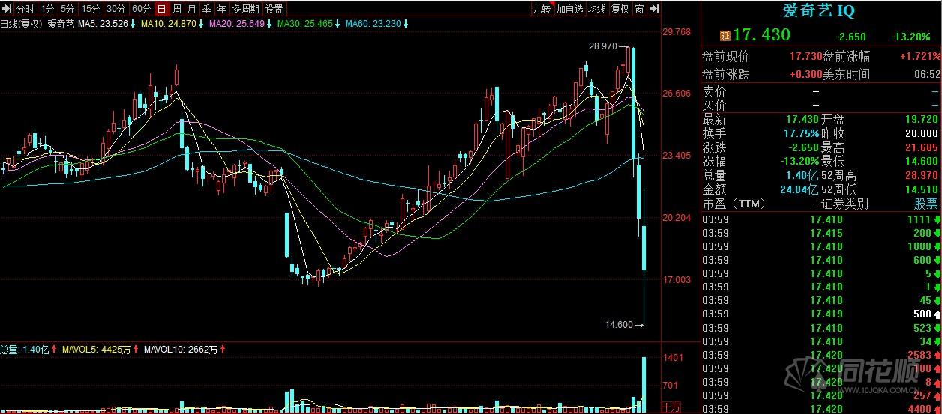Click down arrow next to MA60 value
Viewport: 942px width, 414px height.
tap(405, 24)
